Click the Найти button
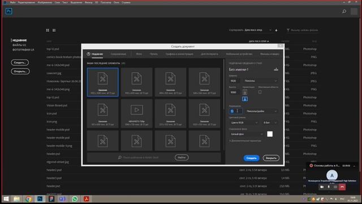 (182, 158)
